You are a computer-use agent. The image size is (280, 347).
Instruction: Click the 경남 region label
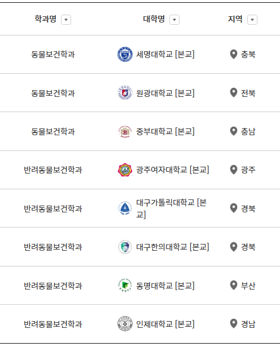(248, 324)
